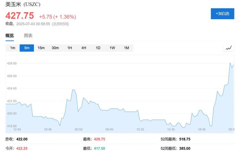Switch chart to 1H interval
This screenshot has width=238, height=152.
click(x=69, y=48)
